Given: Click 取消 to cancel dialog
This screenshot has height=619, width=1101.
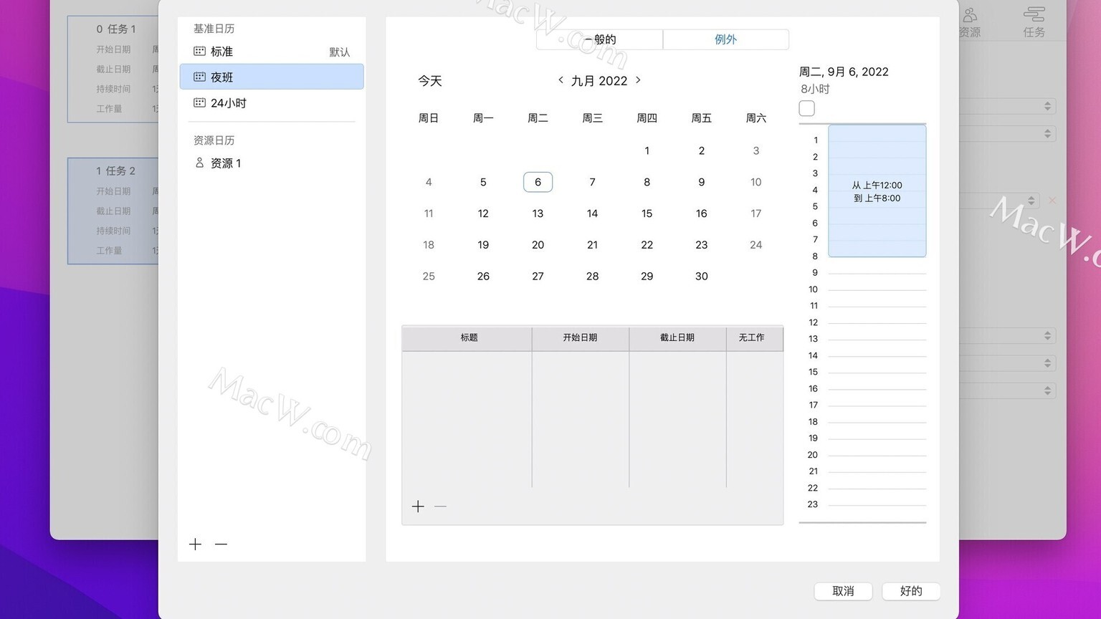Looking at the screenshot, I should [843, 591].
